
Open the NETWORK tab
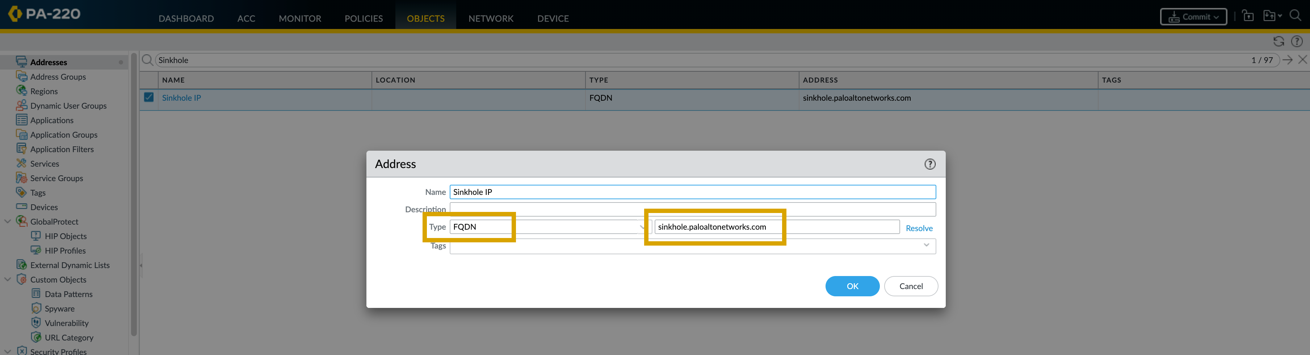pos(490,18)
